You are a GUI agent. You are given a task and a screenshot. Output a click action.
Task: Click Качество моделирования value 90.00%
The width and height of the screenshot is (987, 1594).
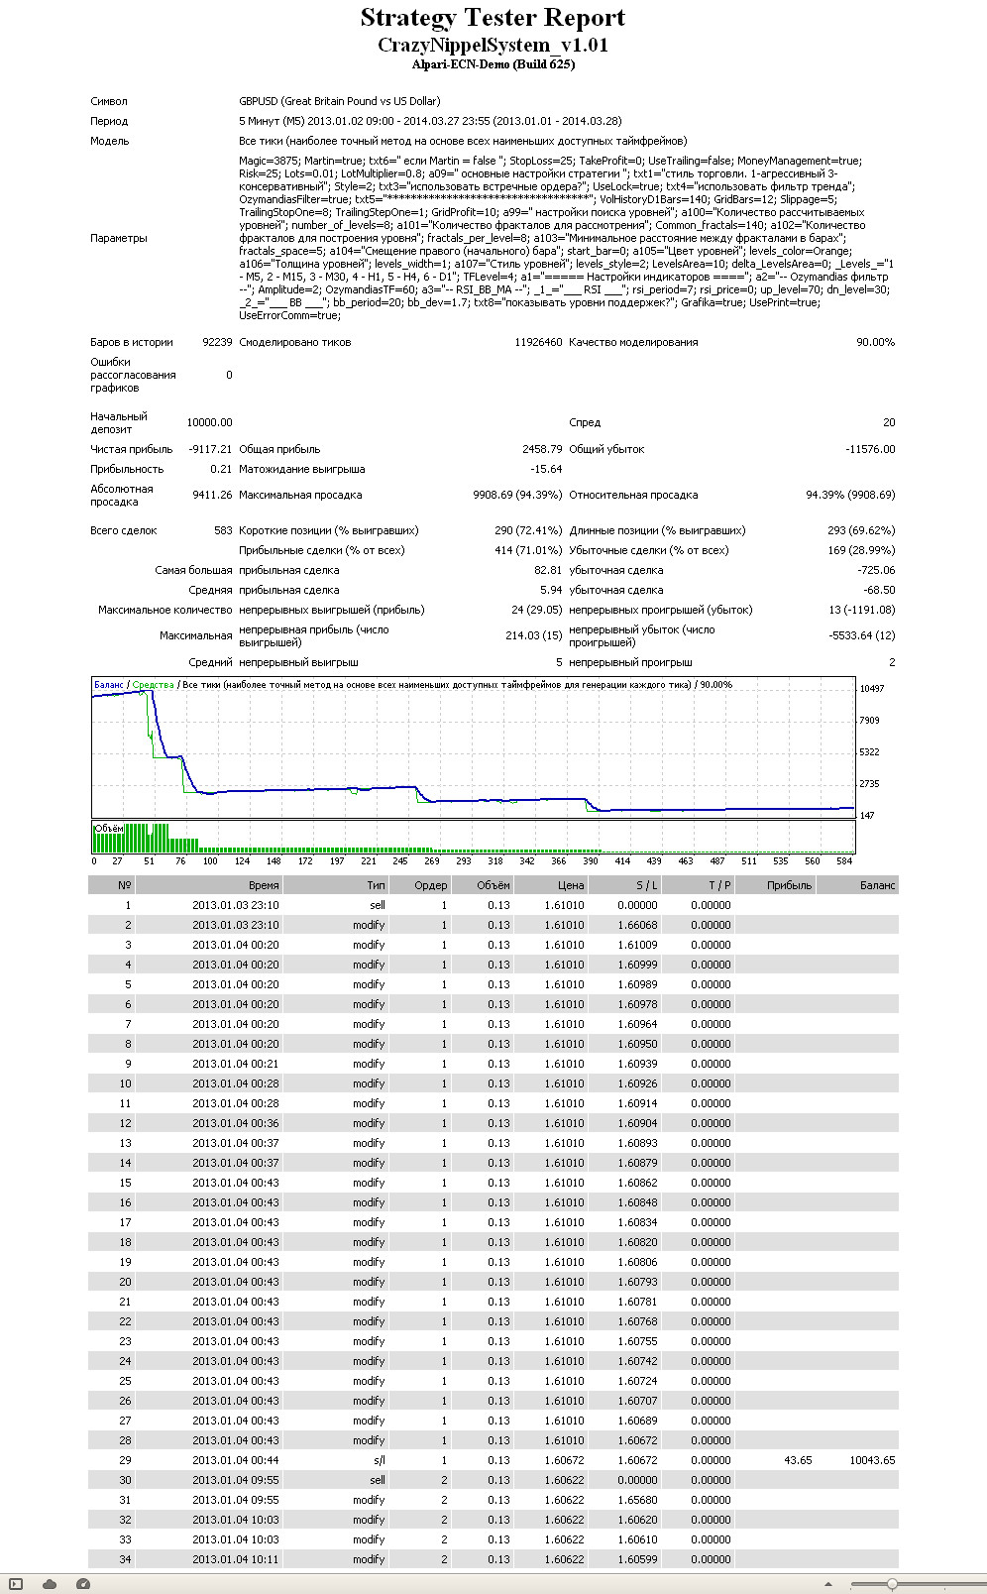pos(875,342)
